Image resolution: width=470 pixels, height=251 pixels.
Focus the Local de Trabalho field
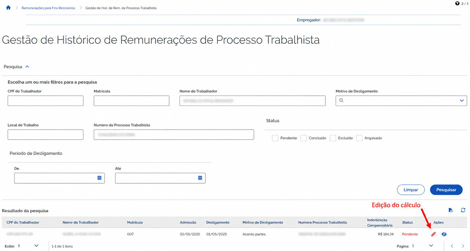45,135
